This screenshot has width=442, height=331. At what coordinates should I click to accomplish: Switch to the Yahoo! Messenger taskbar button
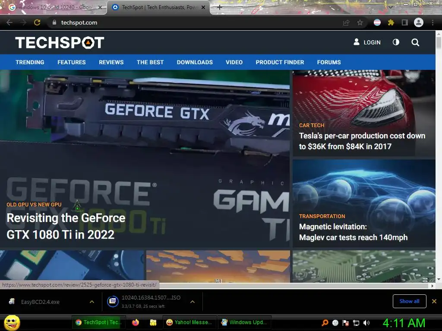click(x=189, y=322)
